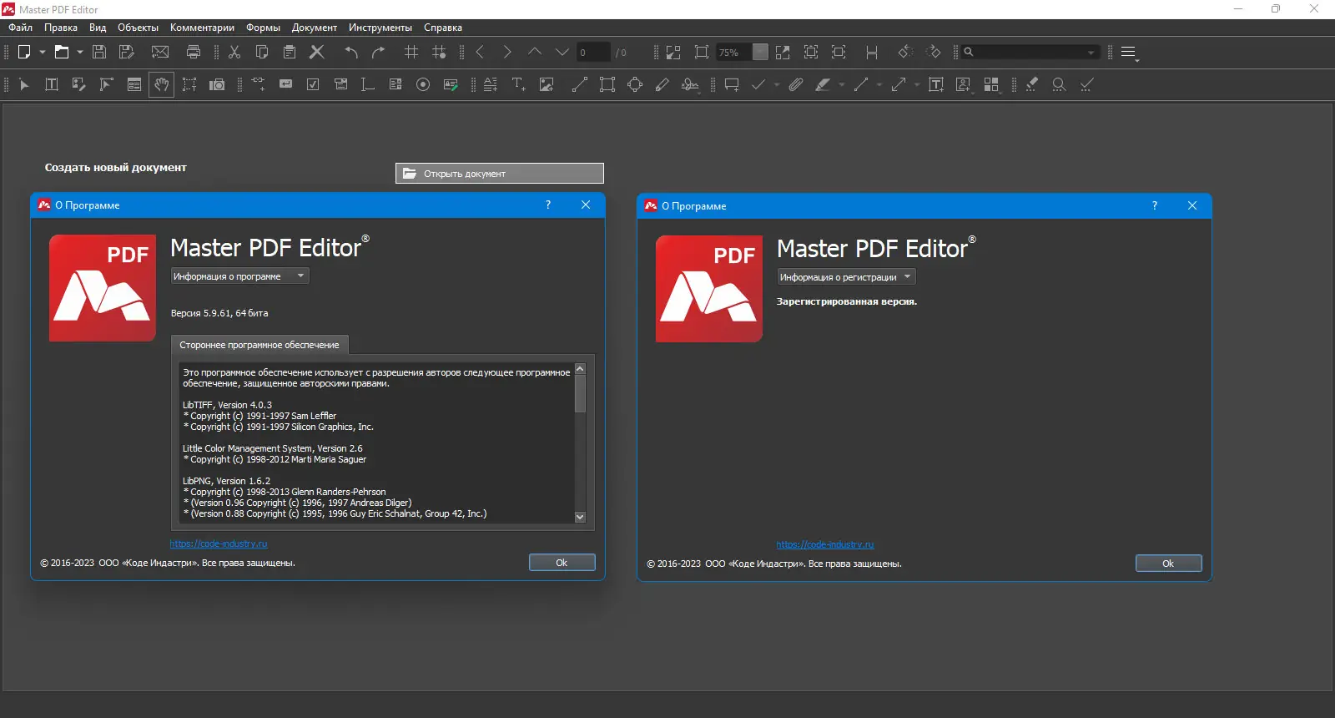Click help question mark in left dialog
This screenshot has width=1335, height=718.
(548, 205)
